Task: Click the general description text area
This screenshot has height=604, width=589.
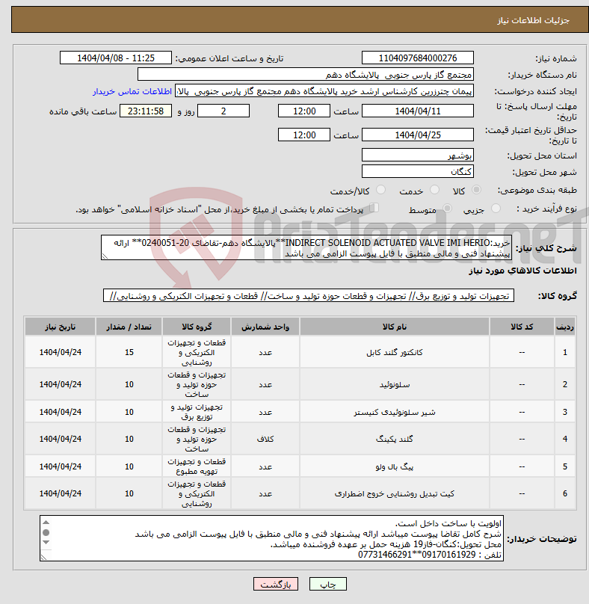Action: tap(306, 247)
